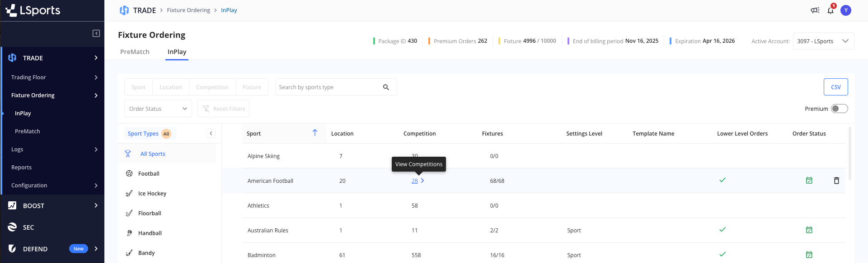
Task: Export data with CSV button
Action: [835, 87]
